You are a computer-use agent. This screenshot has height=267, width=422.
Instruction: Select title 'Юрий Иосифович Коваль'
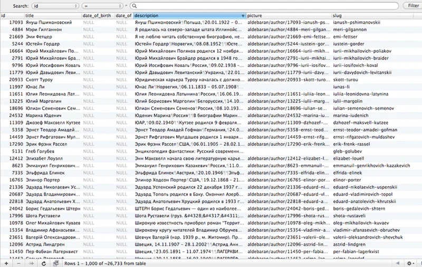click(x=53, y=65)
